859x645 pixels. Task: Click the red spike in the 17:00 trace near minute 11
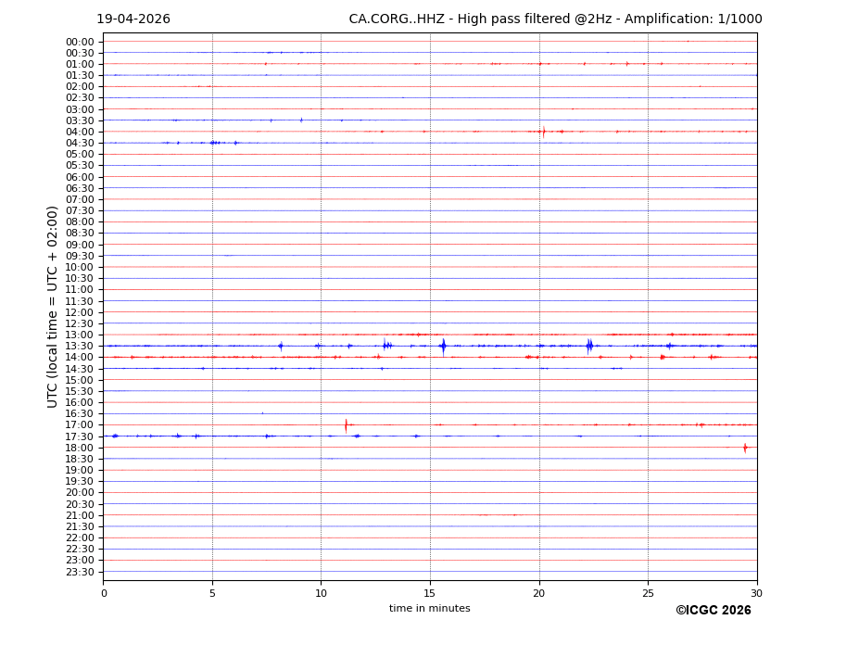click(346, 425)
